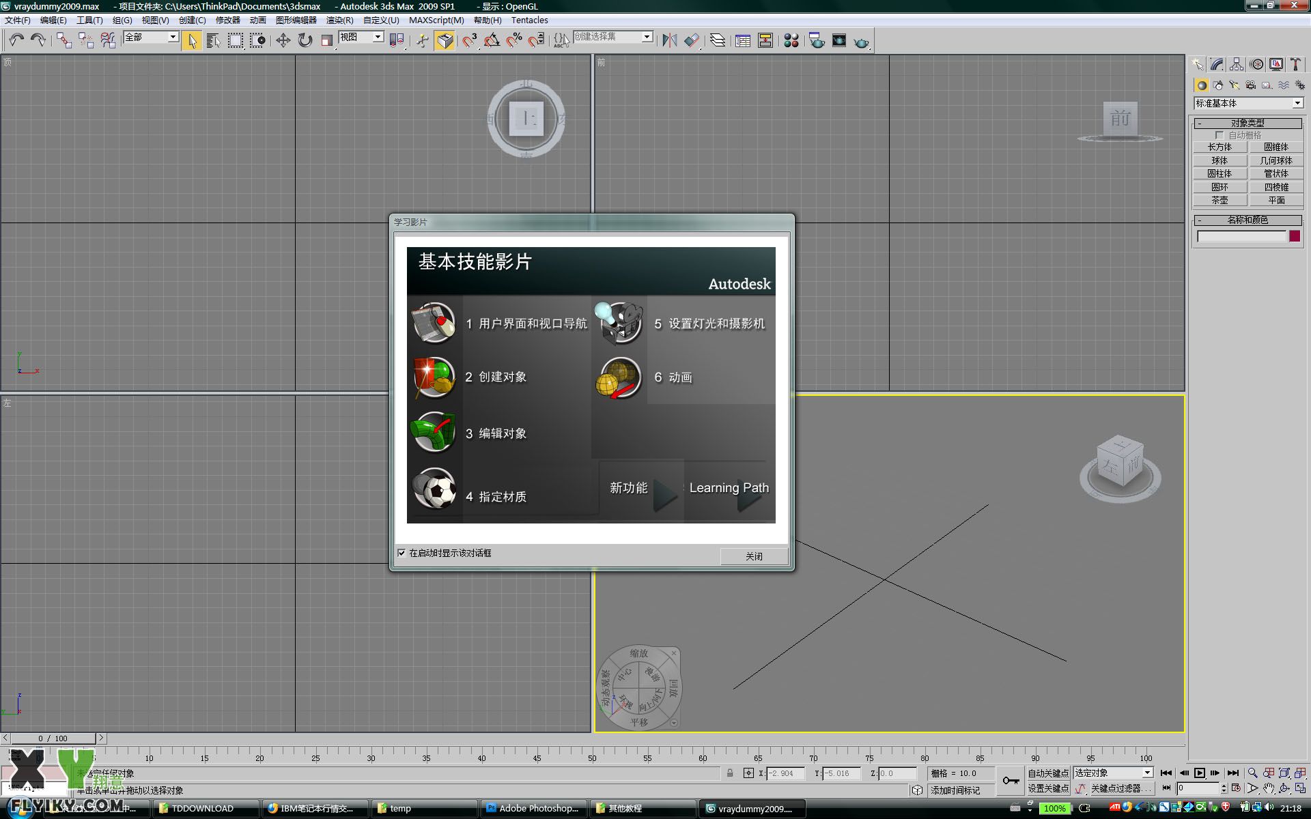
Task: Toggle the Percent Snap icon
Action: [514, 41]
